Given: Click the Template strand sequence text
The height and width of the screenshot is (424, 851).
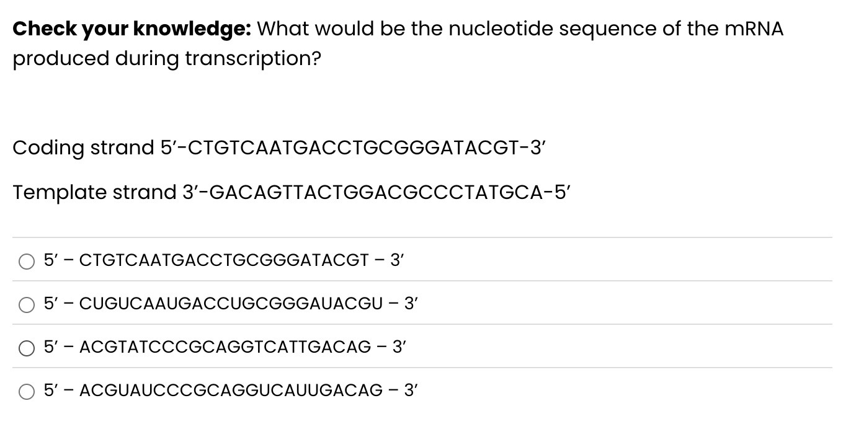Looking at the screenshot, I should (x=292, y=192).
